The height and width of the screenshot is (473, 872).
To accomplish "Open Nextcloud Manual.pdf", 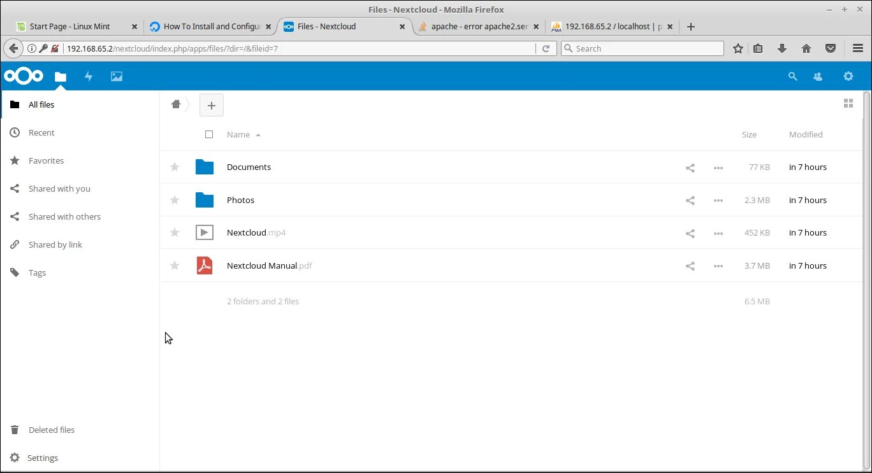I will (269, 265).
